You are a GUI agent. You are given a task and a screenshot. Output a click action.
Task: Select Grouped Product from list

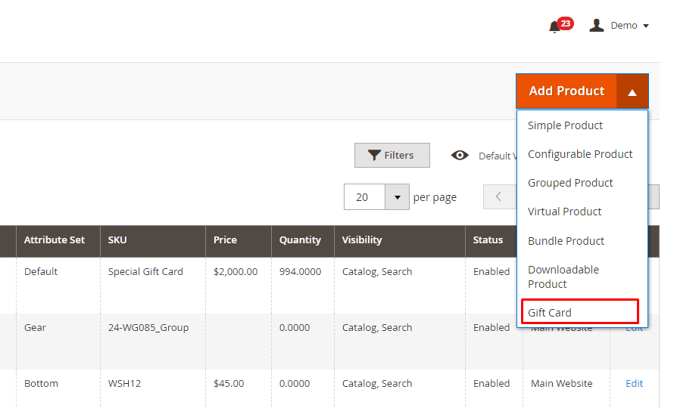click(570, 183)
